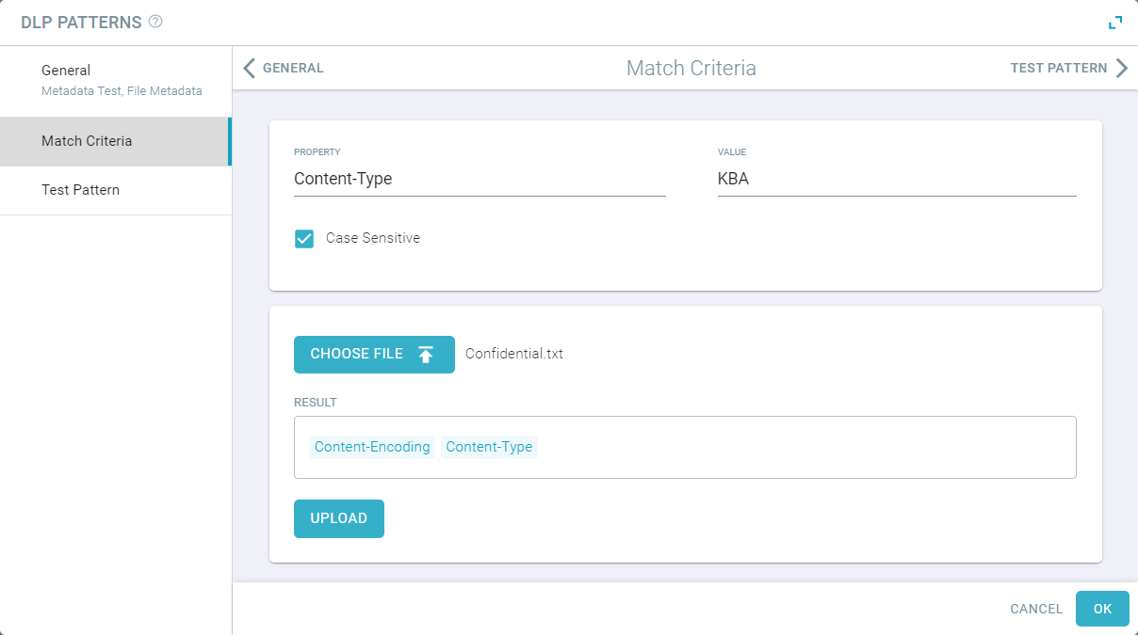This screenshot has width=1138, height=635.
Task: Switch to the Test Pattern section
Action: 79,189
